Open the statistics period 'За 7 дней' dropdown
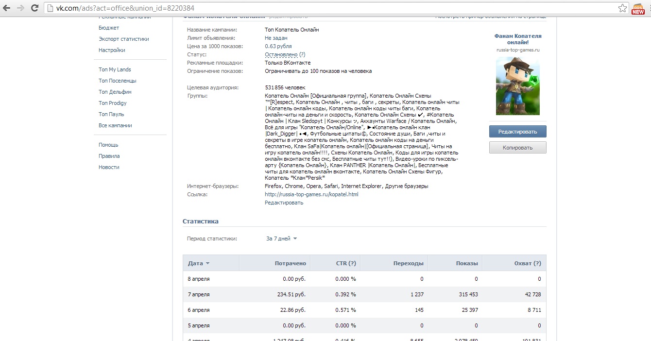This screenshot has height=341, width=651. [x=281, y=239]
